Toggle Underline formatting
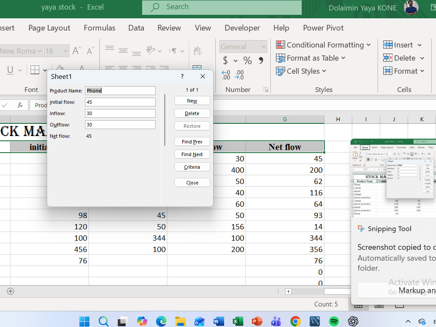Image resolution: width=436 pixels, height=327 pixels. (x=10, y=70)
